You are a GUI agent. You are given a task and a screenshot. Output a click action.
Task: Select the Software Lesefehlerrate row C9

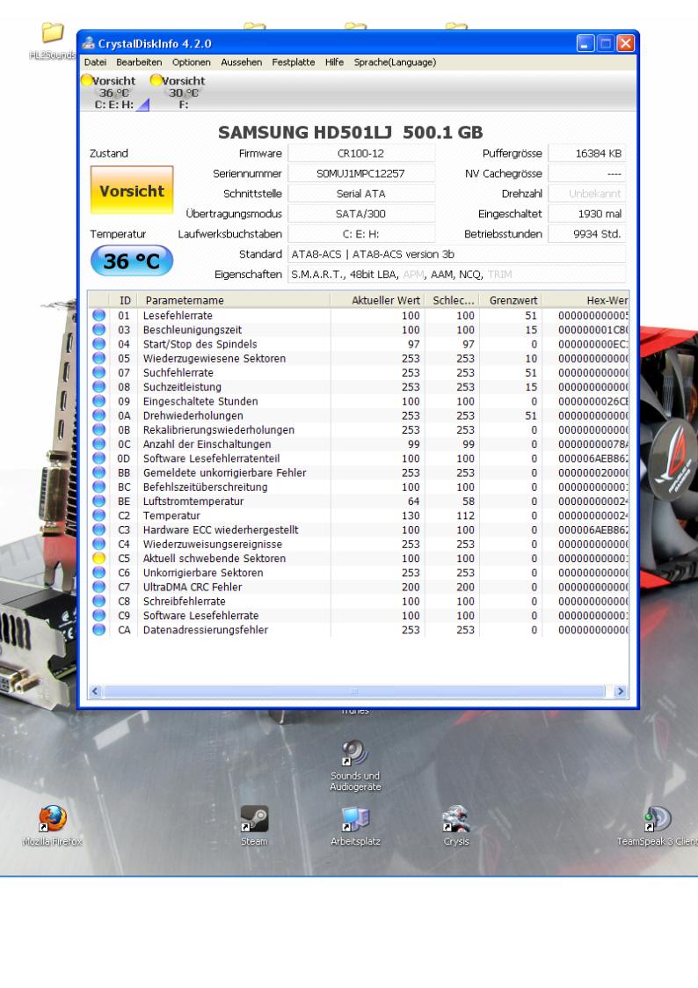click(x=358, y=616)
